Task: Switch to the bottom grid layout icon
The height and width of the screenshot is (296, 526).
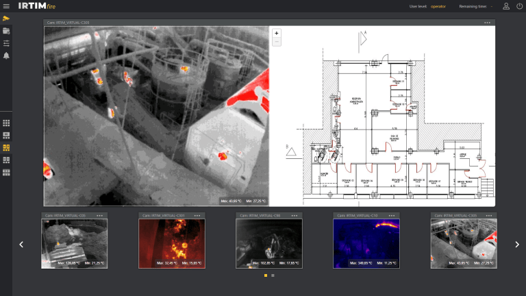Action: coord(6,173)
